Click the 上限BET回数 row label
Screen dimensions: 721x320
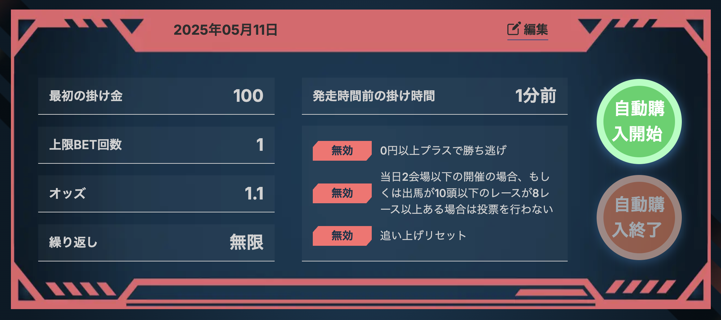click(86, 145)
